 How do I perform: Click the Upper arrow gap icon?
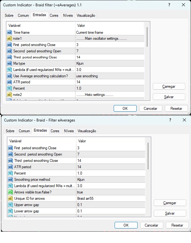coord(10,205)
